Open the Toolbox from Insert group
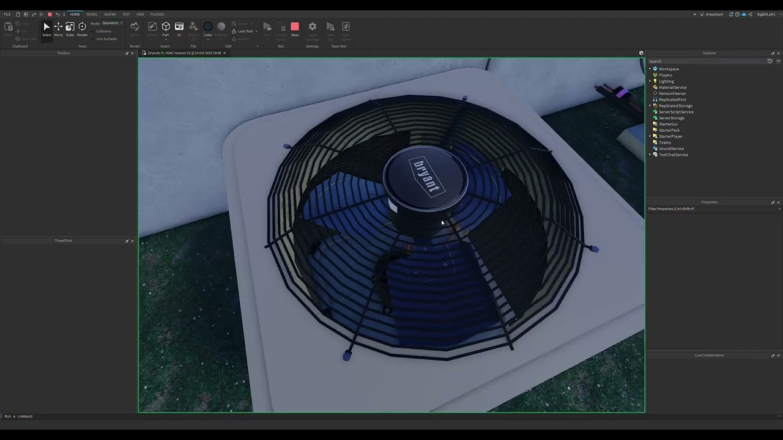 pyautogui.click(x=152, y=29)
